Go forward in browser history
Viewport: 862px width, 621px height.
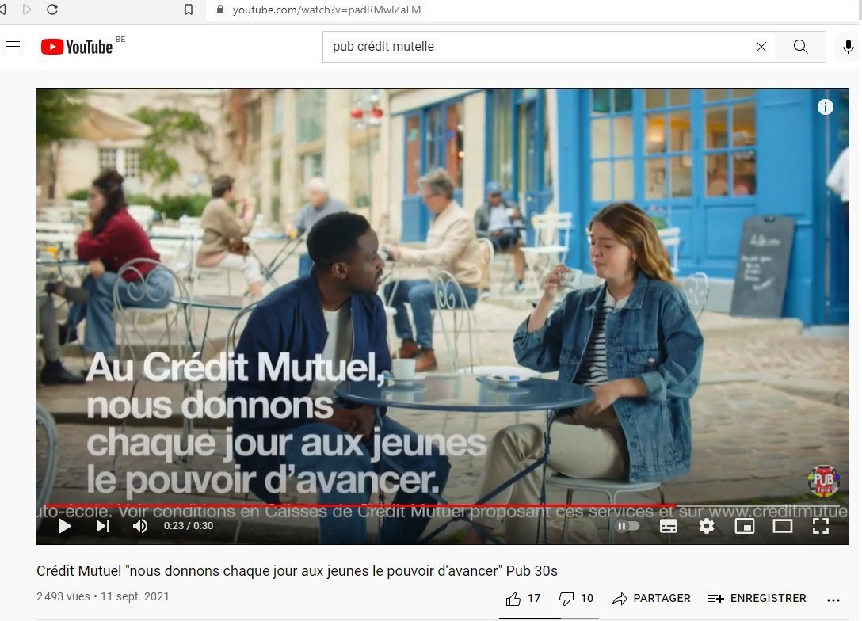click(x=26, y=10)
